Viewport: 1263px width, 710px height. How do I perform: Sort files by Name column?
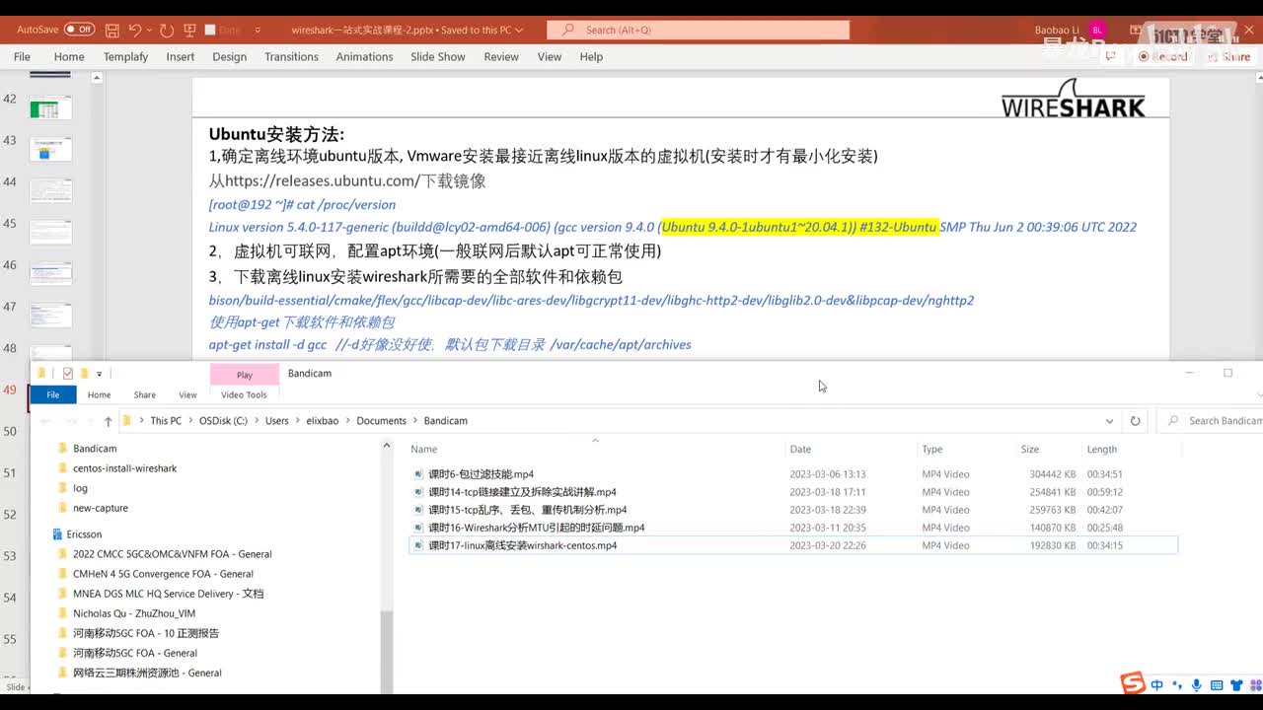pyautogui.click(x=424, y=449)
